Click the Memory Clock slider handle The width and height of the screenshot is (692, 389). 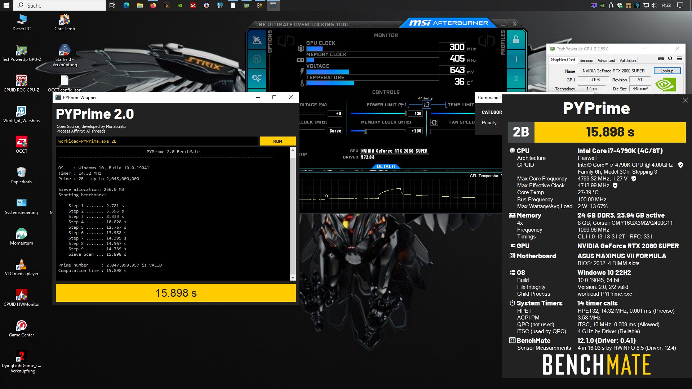(x=365, y=131)
